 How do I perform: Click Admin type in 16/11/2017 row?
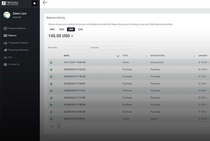tap(126, 62)
